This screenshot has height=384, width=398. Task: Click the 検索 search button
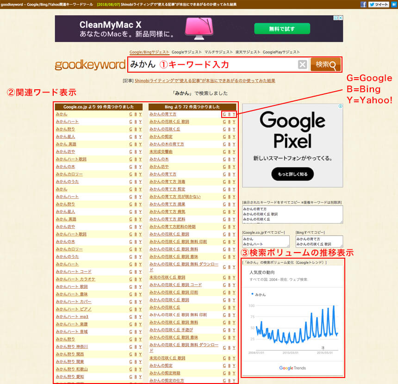tap(325, 64)
